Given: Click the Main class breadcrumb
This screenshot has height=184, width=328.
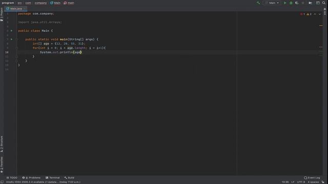Looking at the screenshot, I should (x=55, y=3).
